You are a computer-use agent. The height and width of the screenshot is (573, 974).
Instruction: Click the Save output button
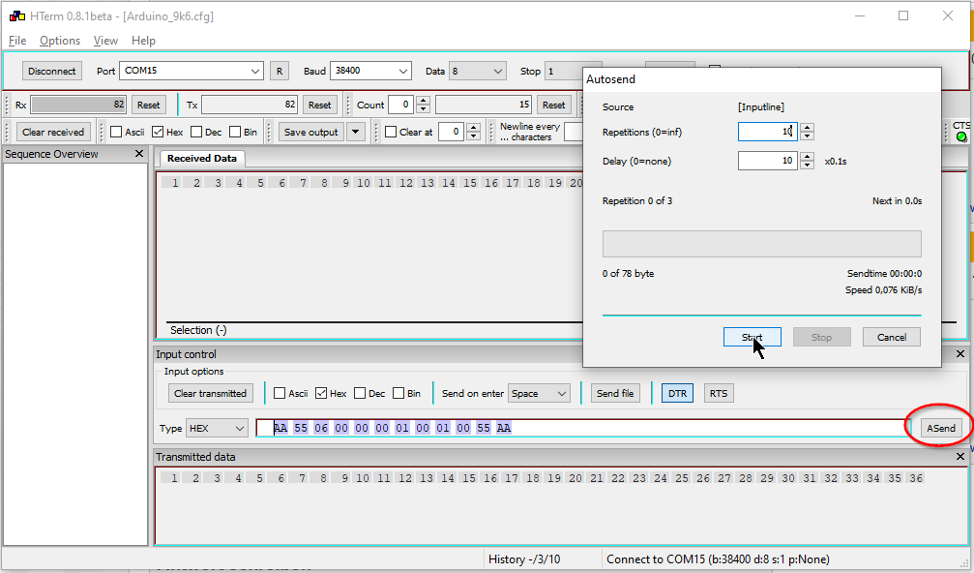tap(311, 132)
